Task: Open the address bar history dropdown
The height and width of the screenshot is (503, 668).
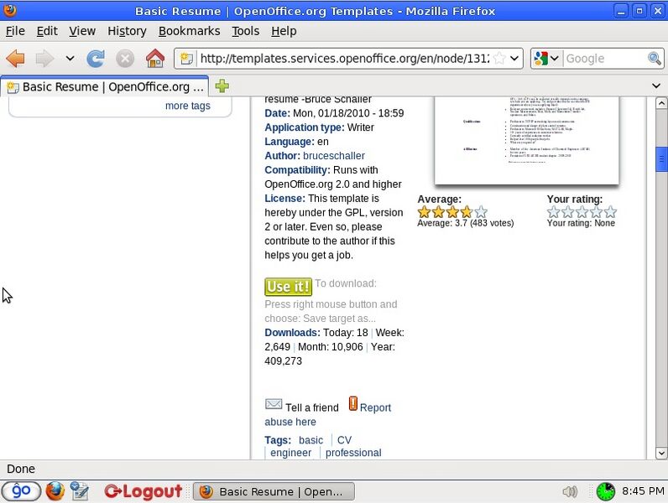Action: 514,59
